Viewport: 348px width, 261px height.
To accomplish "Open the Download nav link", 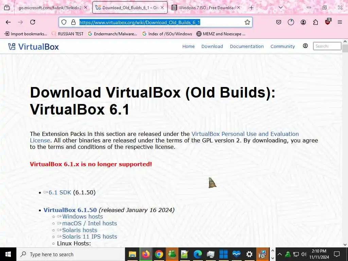I will tap(212, 46).
